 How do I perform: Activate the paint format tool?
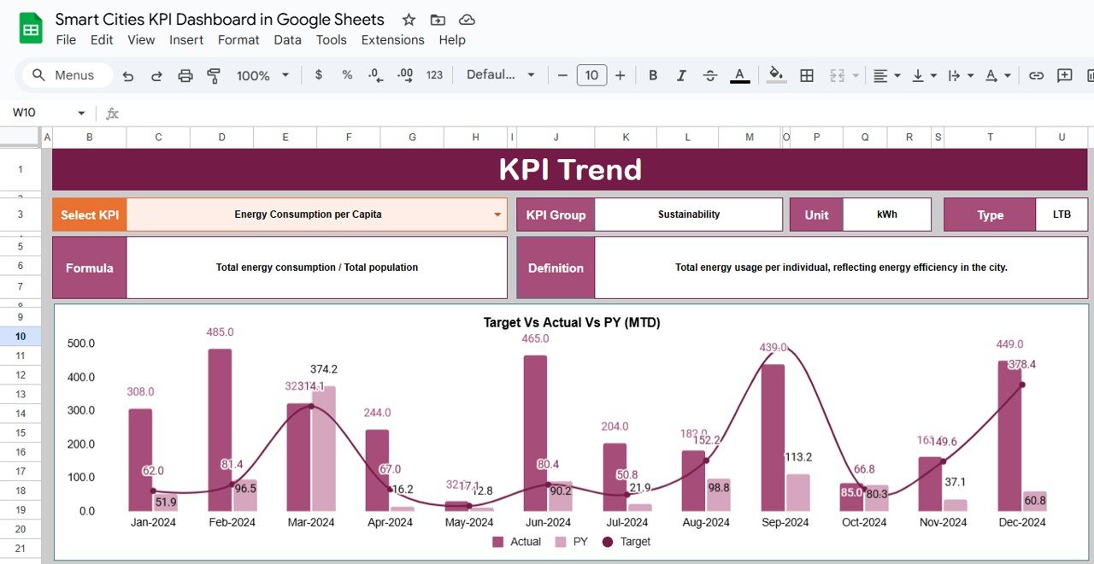(214, 75)
